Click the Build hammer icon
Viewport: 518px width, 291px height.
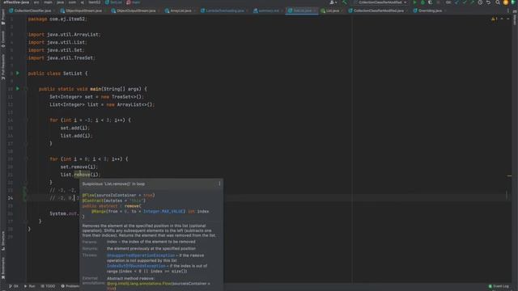pyautogui.click(x=345, y=2)
